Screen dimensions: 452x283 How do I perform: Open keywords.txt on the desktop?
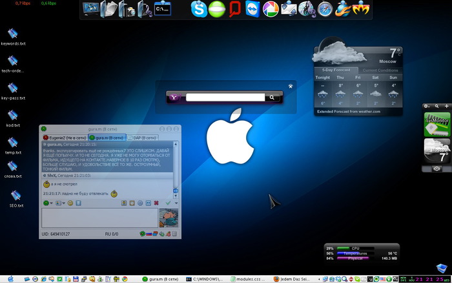pyautogui.click(x=14, y=37)
